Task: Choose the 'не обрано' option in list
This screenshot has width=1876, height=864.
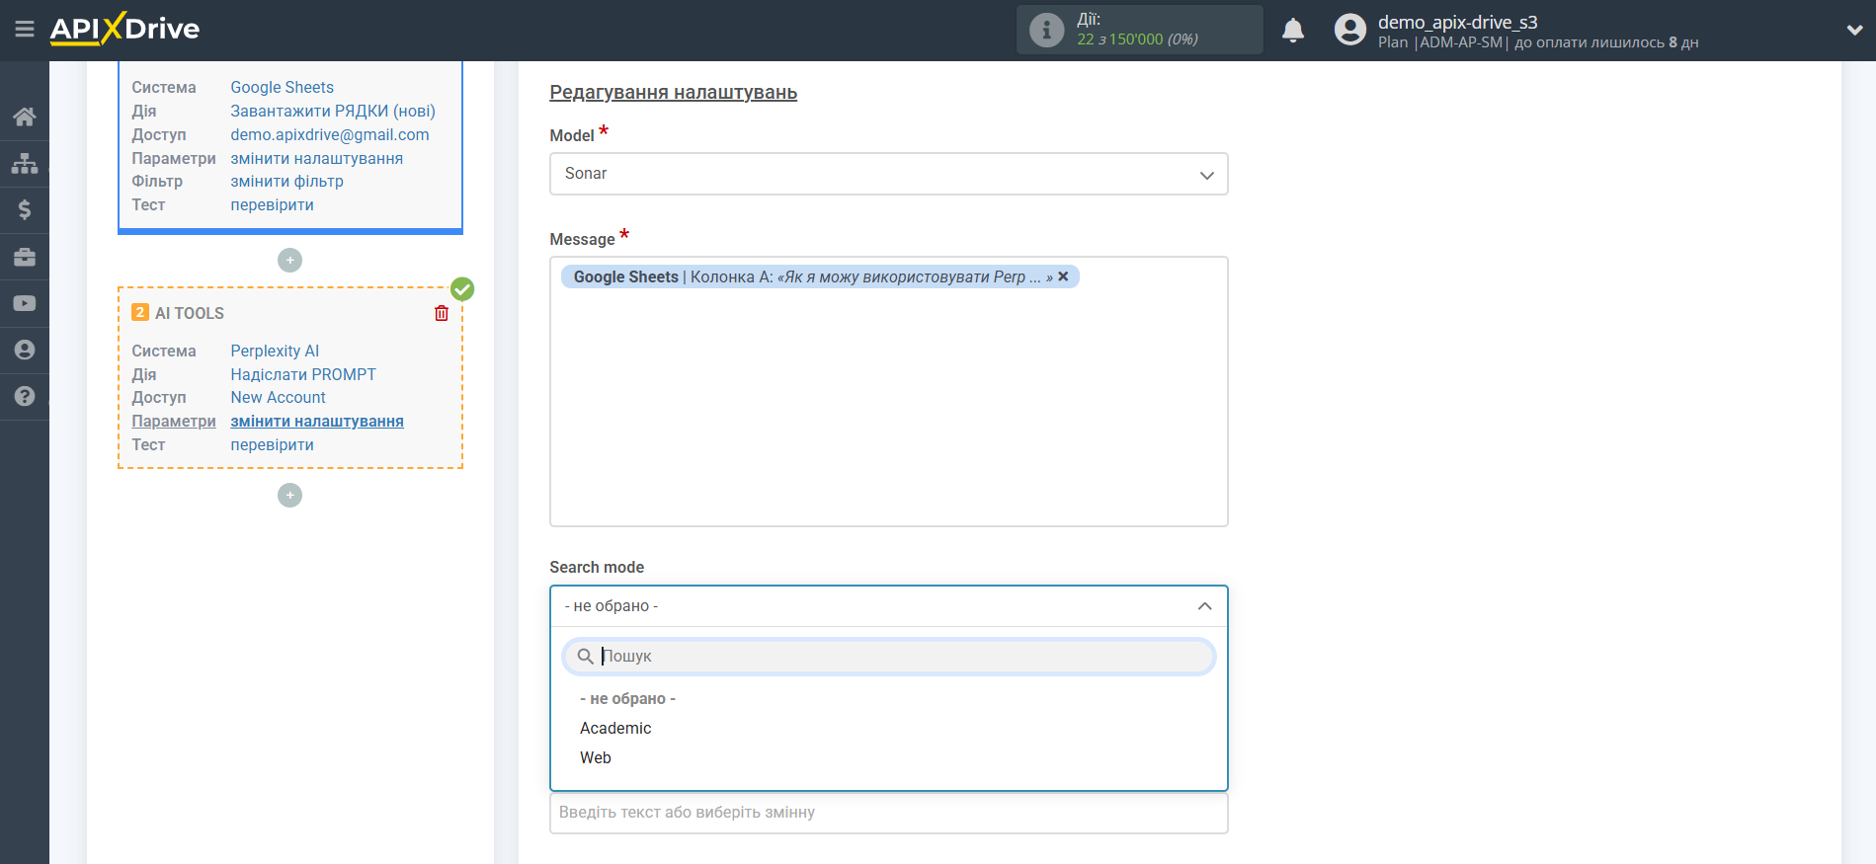Action: 627,698
